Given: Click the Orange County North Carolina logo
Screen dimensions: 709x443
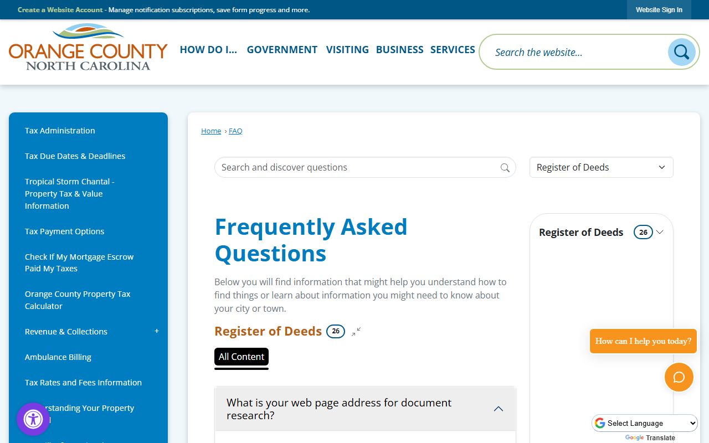Looking at the screenshot, I should pos(88,47).
